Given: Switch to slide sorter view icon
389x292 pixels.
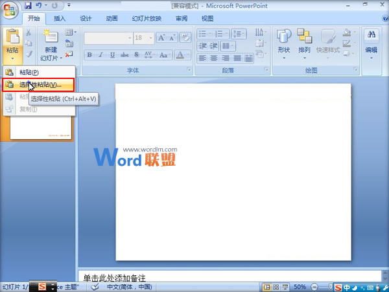Looking at the screenshot, I should click(x=276, y=287).
